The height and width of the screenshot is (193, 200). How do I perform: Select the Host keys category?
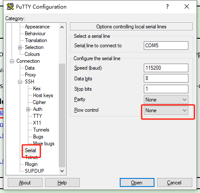tap(43, 95)
